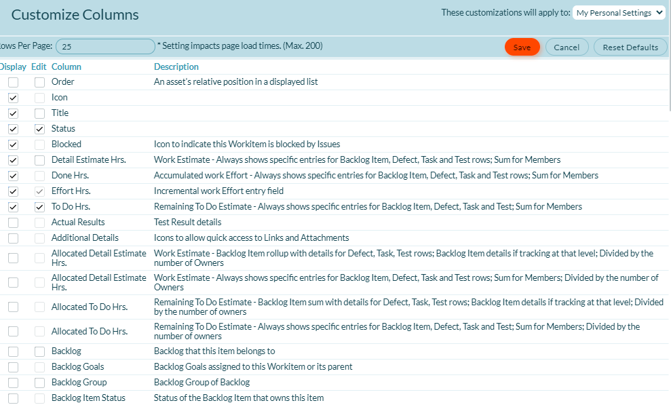Uncheck Display for Detail Estimate Hrs.

pos(14,160)
